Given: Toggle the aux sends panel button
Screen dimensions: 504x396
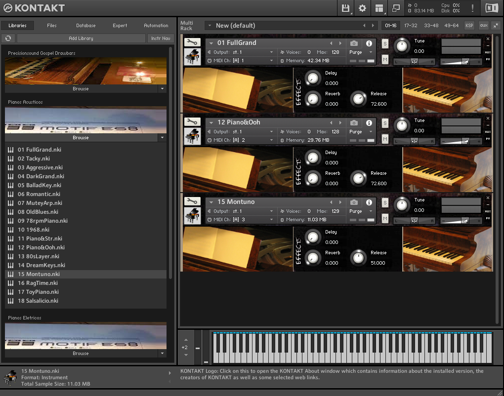Looking at the screenshot, I should point(484,25).
